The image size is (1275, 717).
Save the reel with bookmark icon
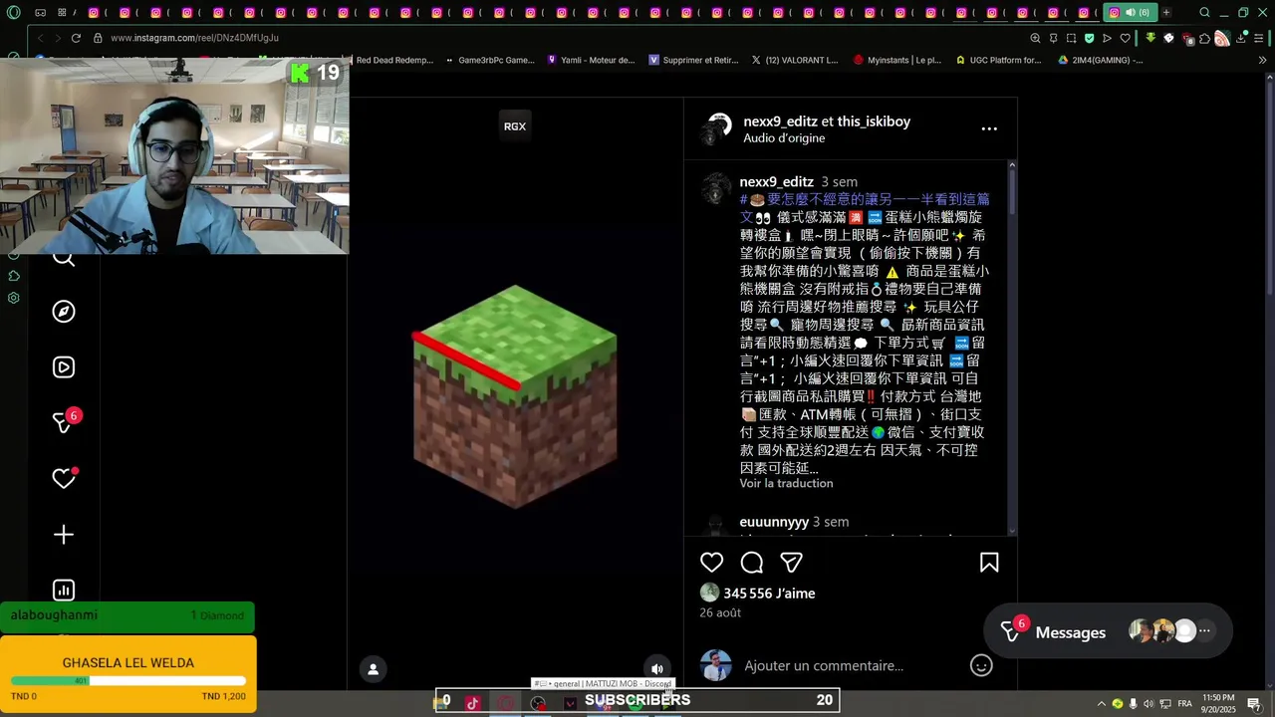click(989, 563)
